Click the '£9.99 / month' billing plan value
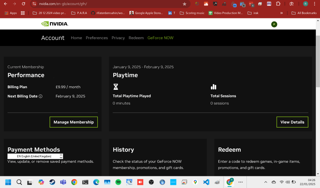Image resolution: width=320 pixels, height=188 pixels. click(68, 87)
